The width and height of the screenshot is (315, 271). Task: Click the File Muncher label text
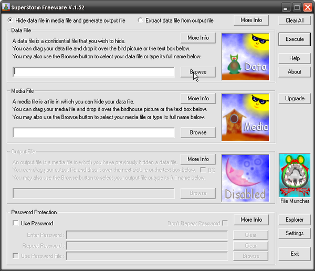pyautogui.click(x=295, y=201)
